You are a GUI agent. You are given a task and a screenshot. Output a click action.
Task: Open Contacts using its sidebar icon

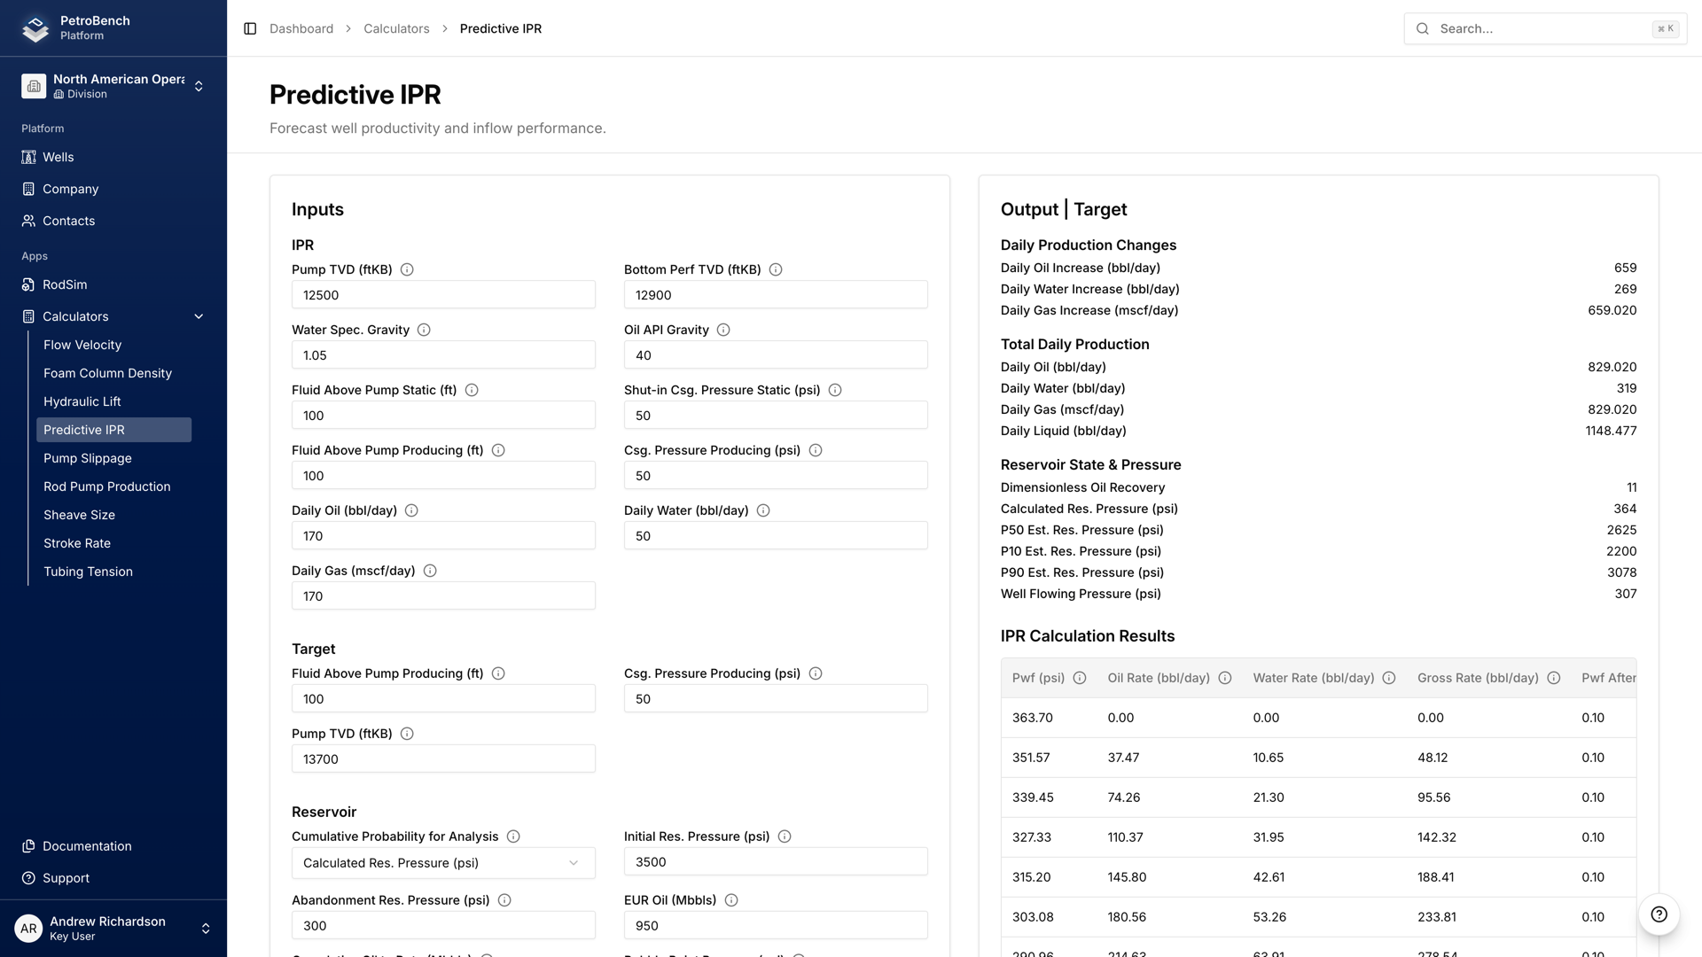click(28, 221)
